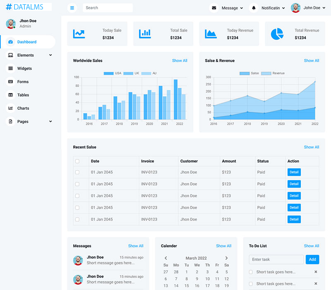Focus the Search input field
The width and height of the screenshot is (331, 290).
click(x=108, y=8)
